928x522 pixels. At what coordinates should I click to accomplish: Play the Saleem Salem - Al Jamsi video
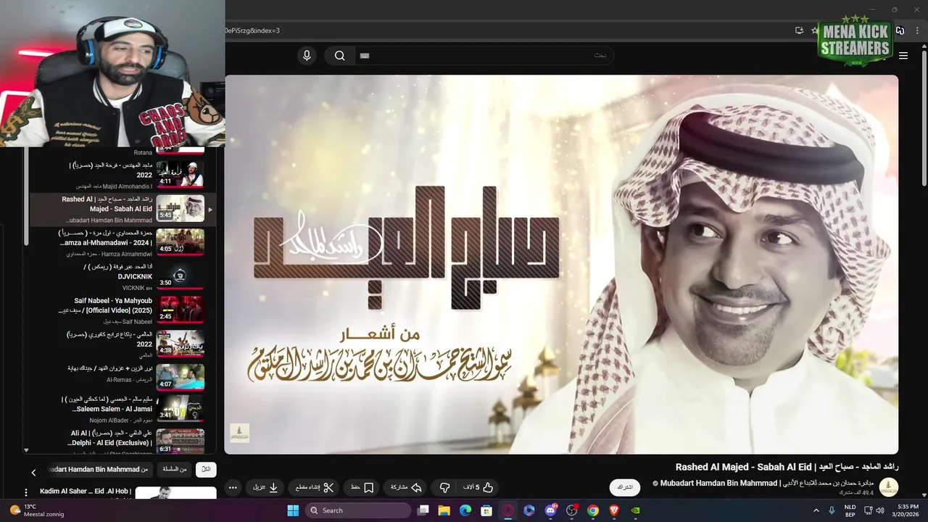click(181, 407)
